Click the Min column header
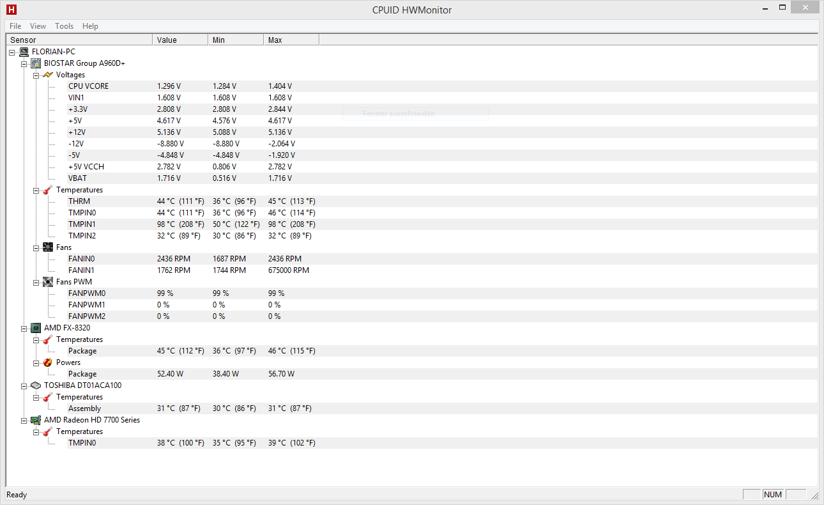This screenshot has width=824, height=505. [x=236, y=40]
